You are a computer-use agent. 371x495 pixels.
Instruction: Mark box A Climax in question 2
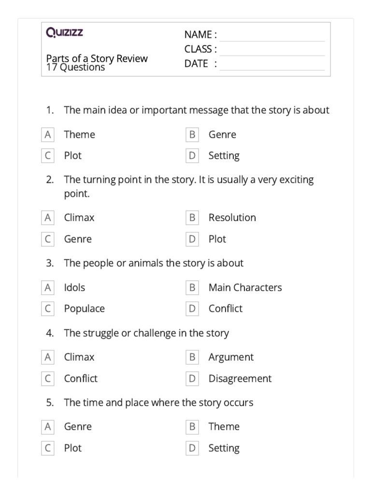coord(47,218)
